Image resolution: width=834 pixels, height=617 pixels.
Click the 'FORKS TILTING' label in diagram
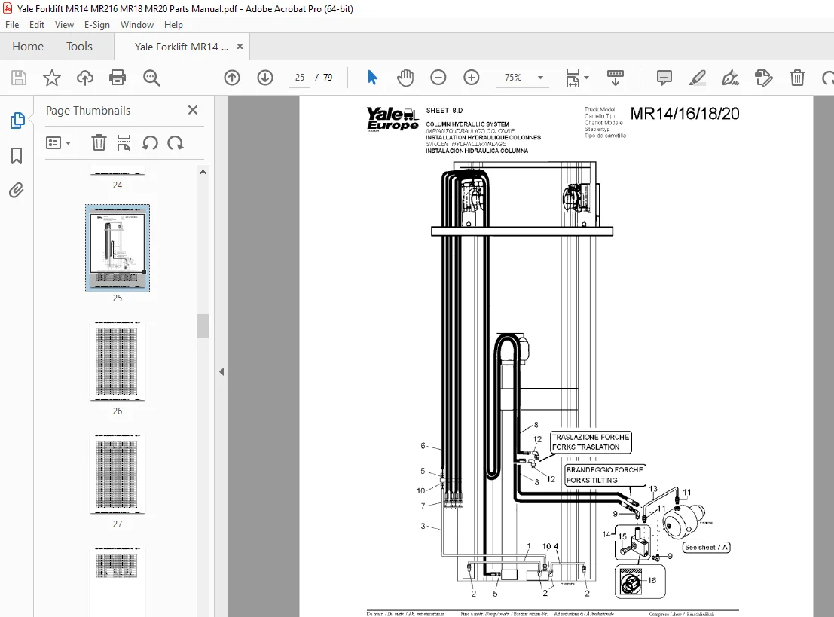click(x=591, y=480)
